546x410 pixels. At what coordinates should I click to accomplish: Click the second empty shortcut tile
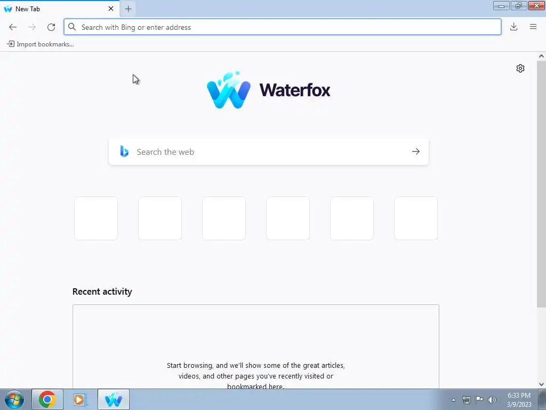160,218
